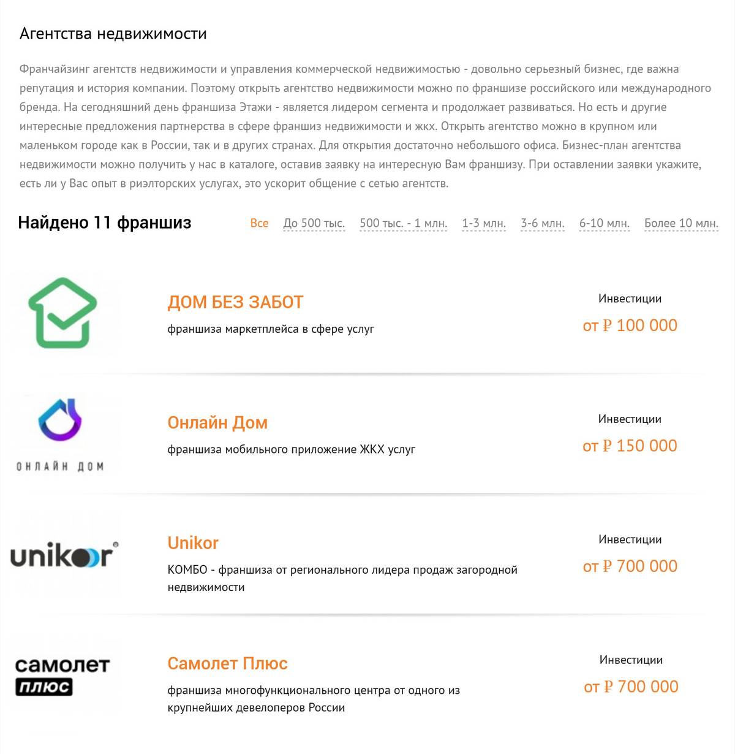Screen dimensions: 735x754
Task: Open the Самолет Плюс logo image
Action: click(x=62, y=675)
